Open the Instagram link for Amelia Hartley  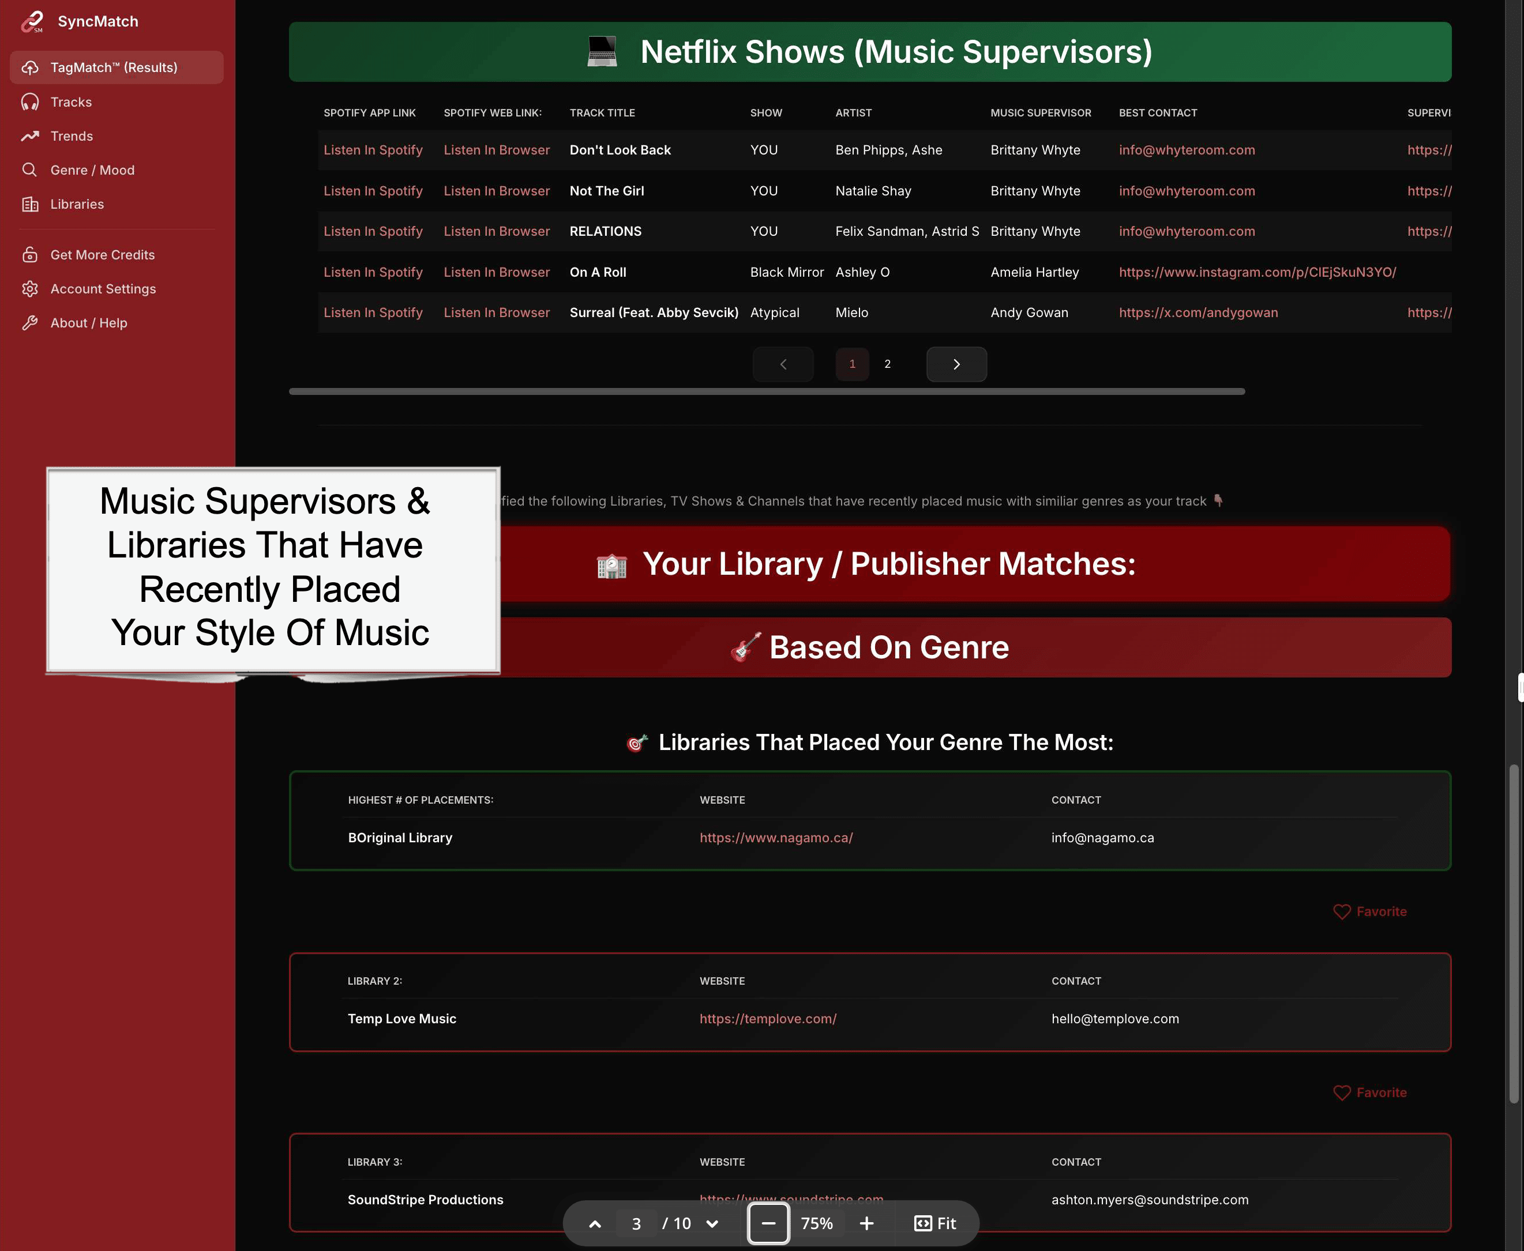pos(1258,272)
